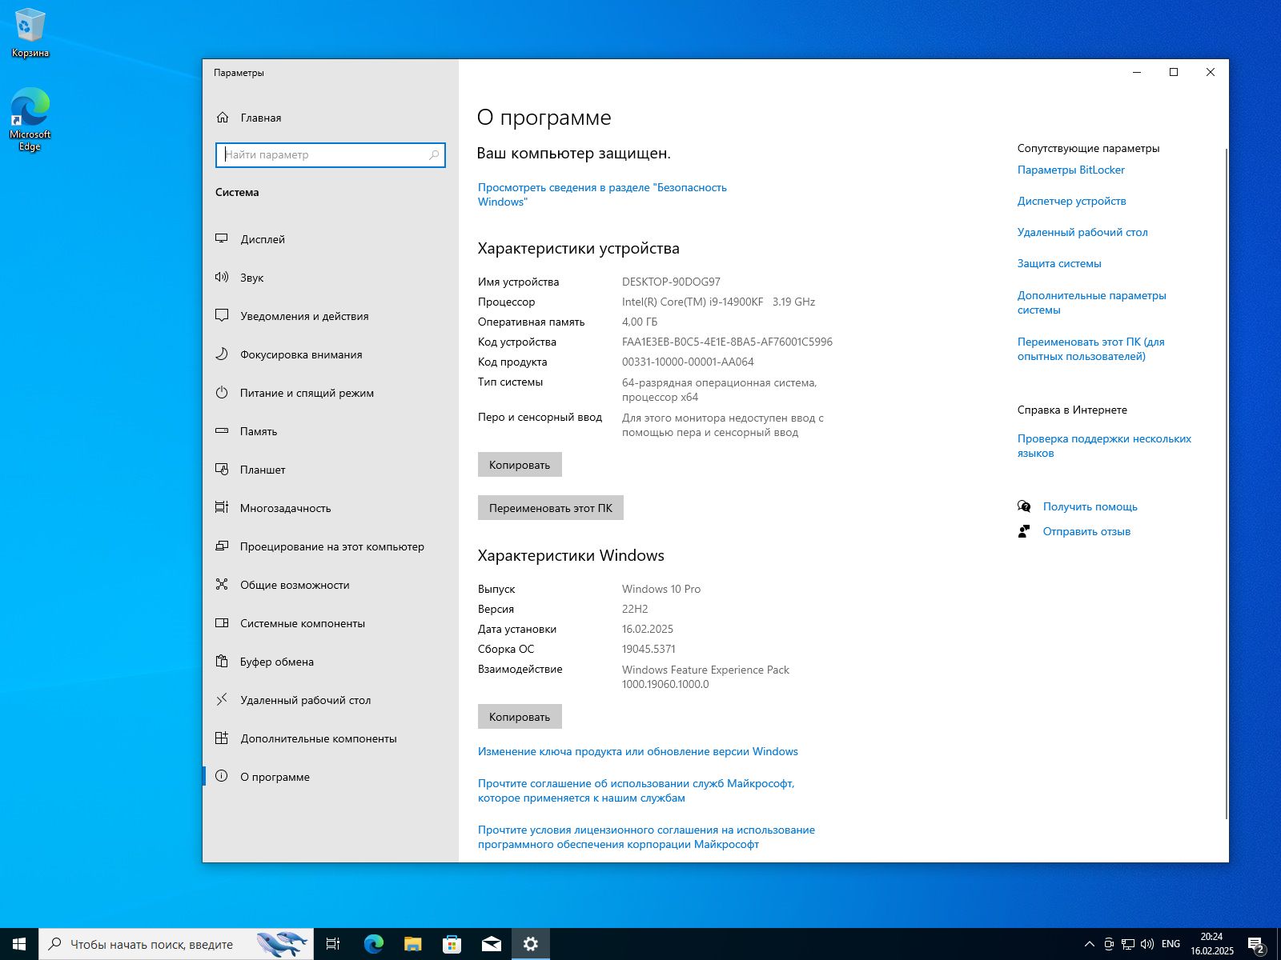Click Переименовать этот ПК button
The image size is (1281, 960).
pos(550,507)
